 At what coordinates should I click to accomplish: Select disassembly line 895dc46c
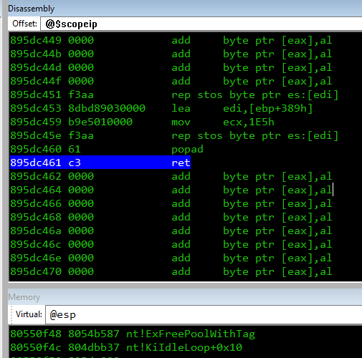(171, 244)
